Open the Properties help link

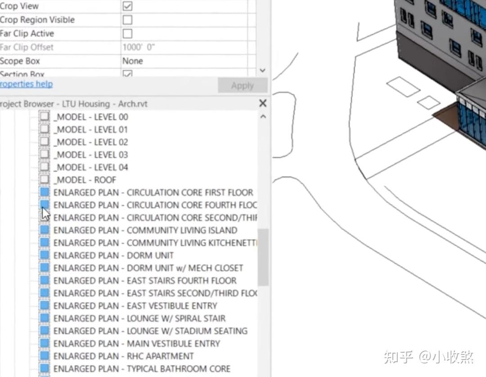click(x=26, y=84)
